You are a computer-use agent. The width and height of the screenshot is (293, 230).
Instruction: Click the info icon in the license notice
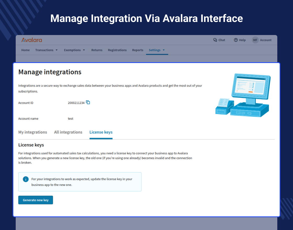coord(26,179)
